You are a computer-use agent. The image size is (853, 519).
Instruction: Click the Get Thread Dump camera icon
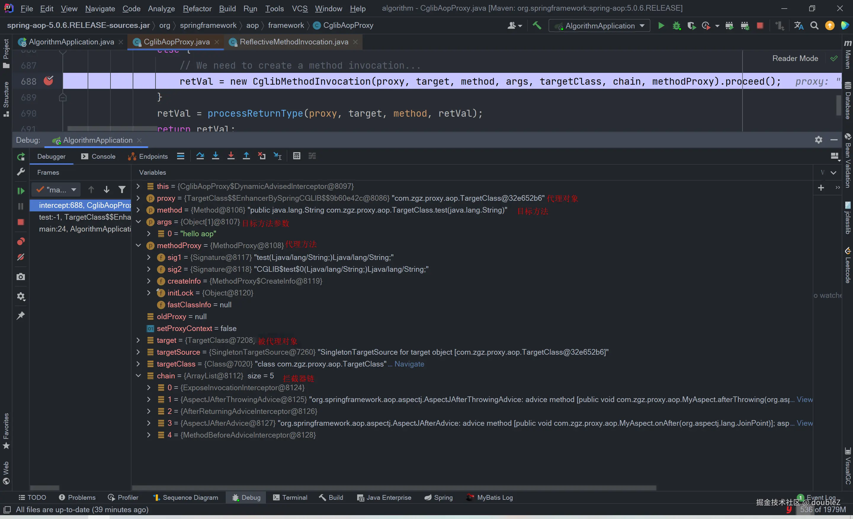click(x=21, y=277)
